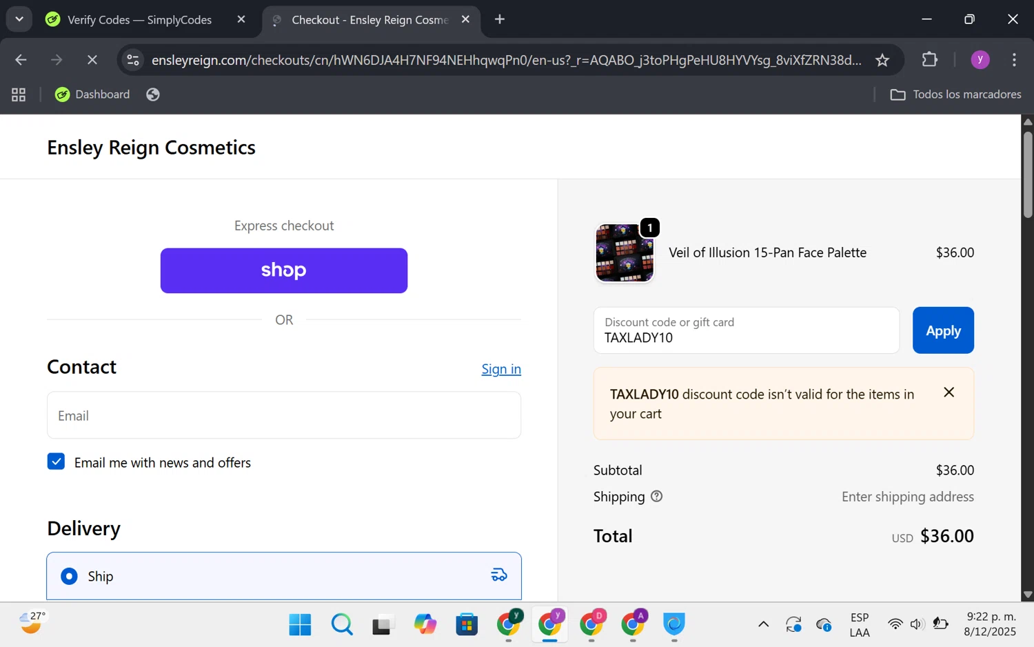Click the delivery truck icon
The height and width of the screenshot is (647, 1034).
[499, 575]
